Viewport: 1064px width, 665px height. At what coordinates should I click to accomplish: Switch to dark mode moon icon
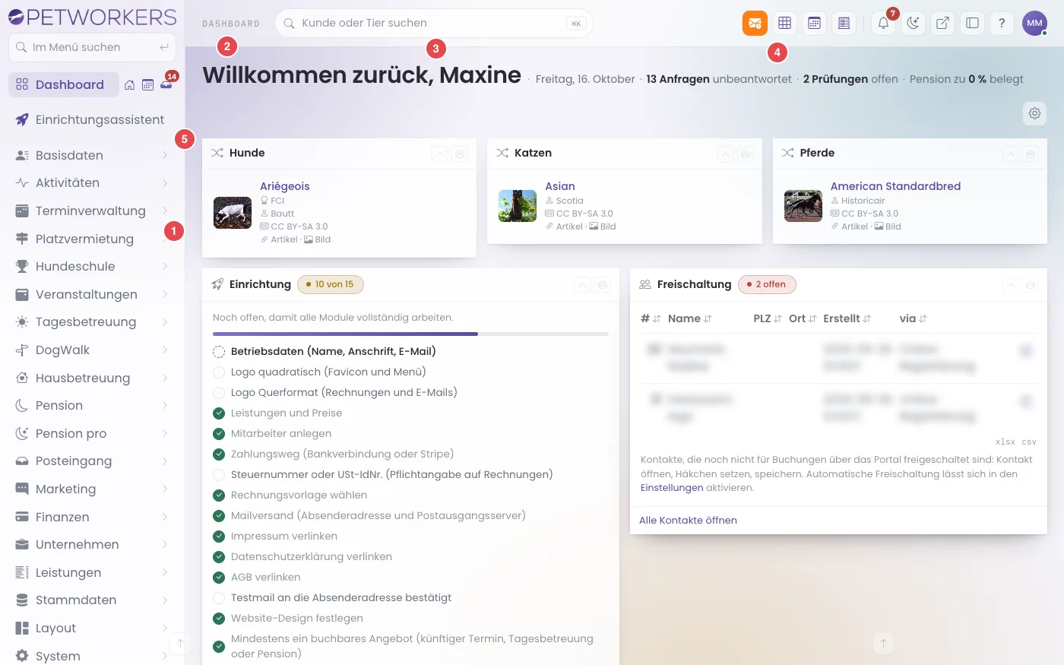[913, 23]
